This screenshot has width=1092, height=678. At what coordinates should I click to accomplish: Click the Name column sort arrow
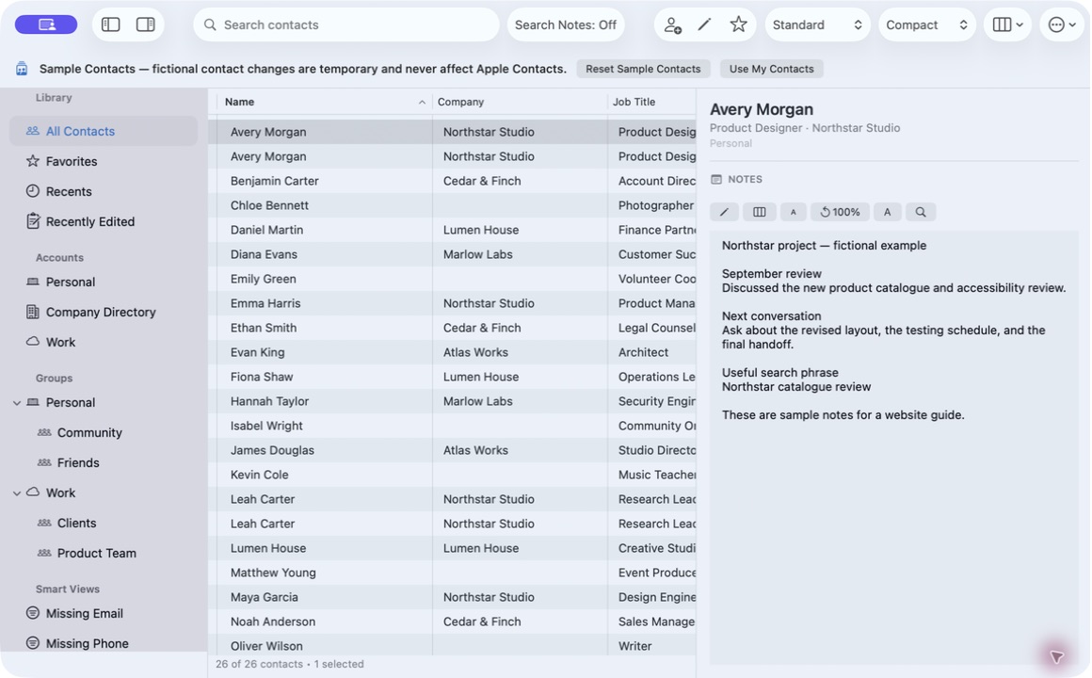[x=422, y=102]
